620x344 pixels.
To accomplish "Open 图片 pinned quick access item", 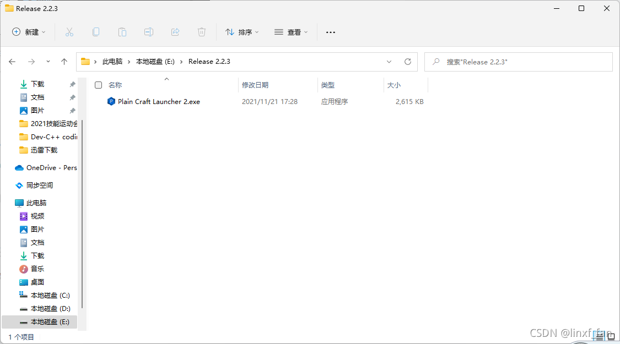I will point(37,111).
